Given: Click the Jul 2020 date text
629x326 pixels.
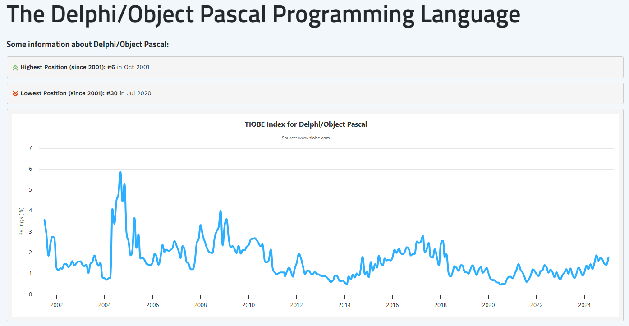Looking at the screenshot, I should (x=139, y=93).
